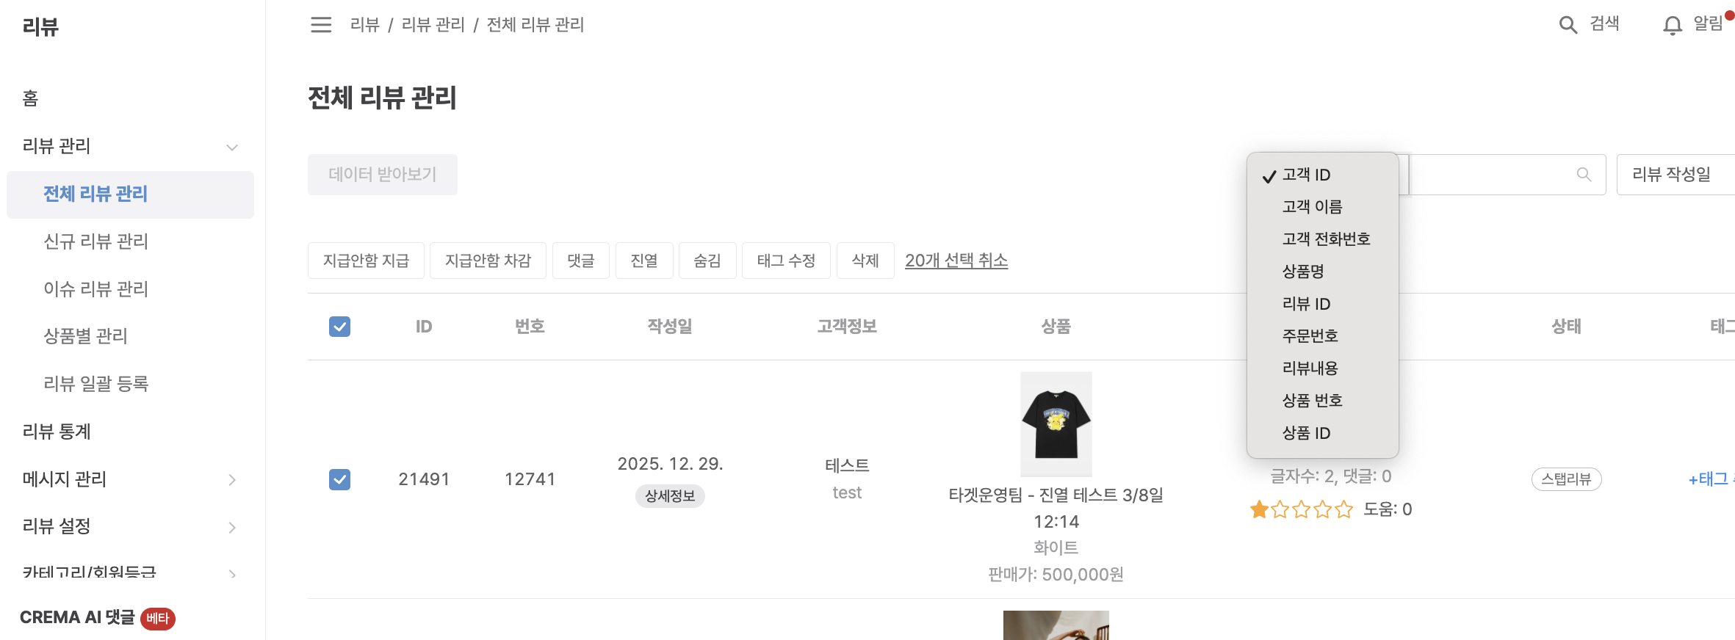Uncheck review 21491 row checkbox
Viewport: 1735px width, 640px height.
[x=339, y=479]
